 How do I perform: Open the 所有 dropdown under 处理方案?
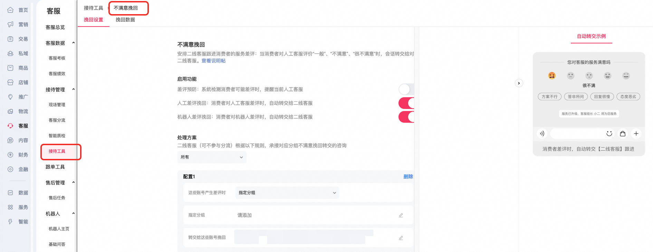[x=212, y=157]
